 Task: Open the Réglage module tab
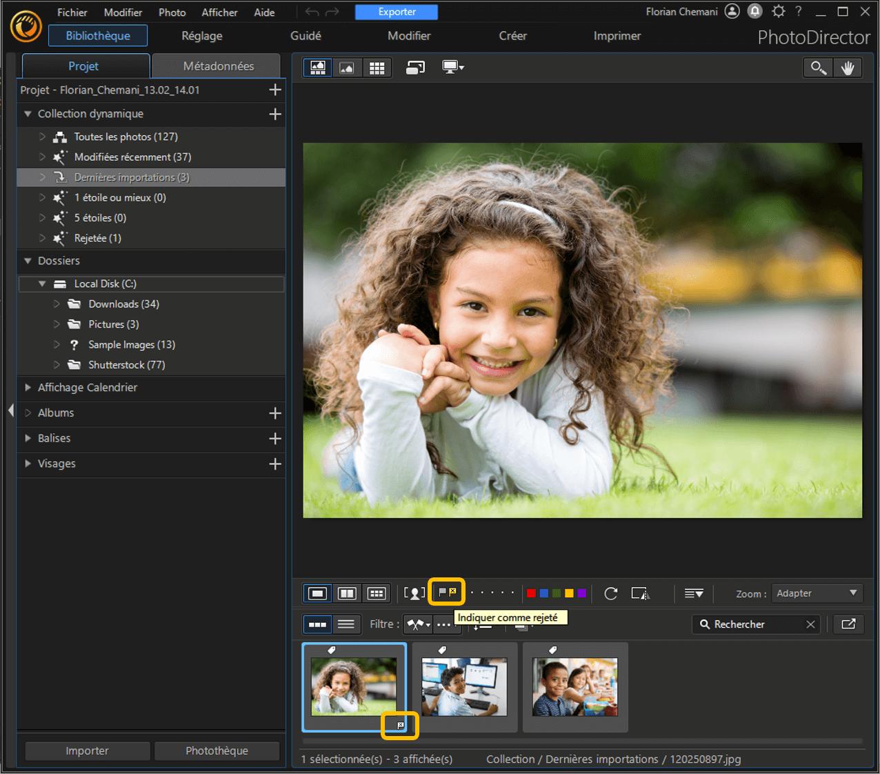pos(201,36)
